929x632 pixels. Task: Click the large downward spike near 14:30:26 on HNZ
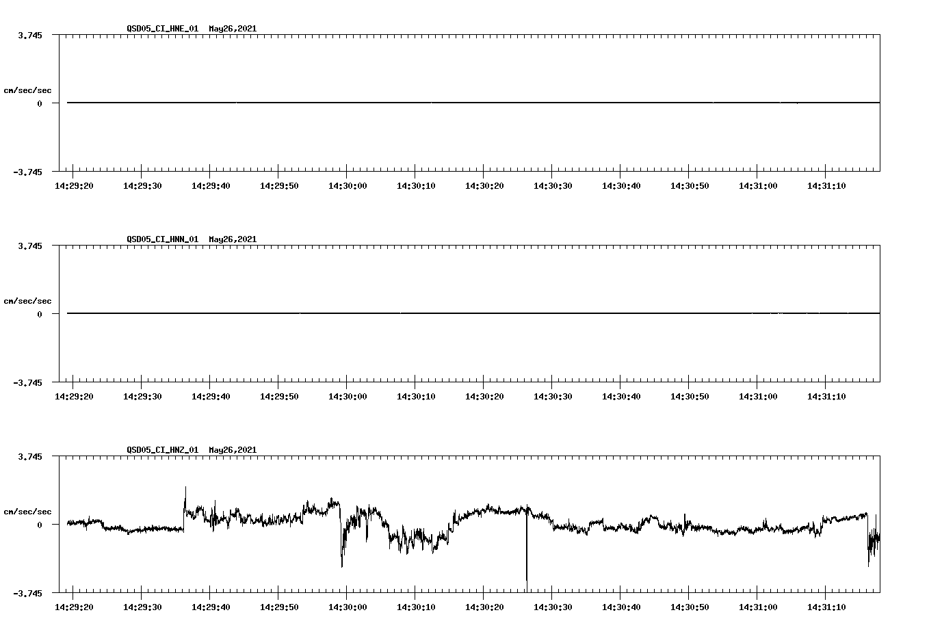526,554
